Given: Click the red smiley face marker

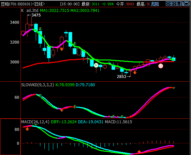Looking at the screenshot, I should (x=161, y=66).
